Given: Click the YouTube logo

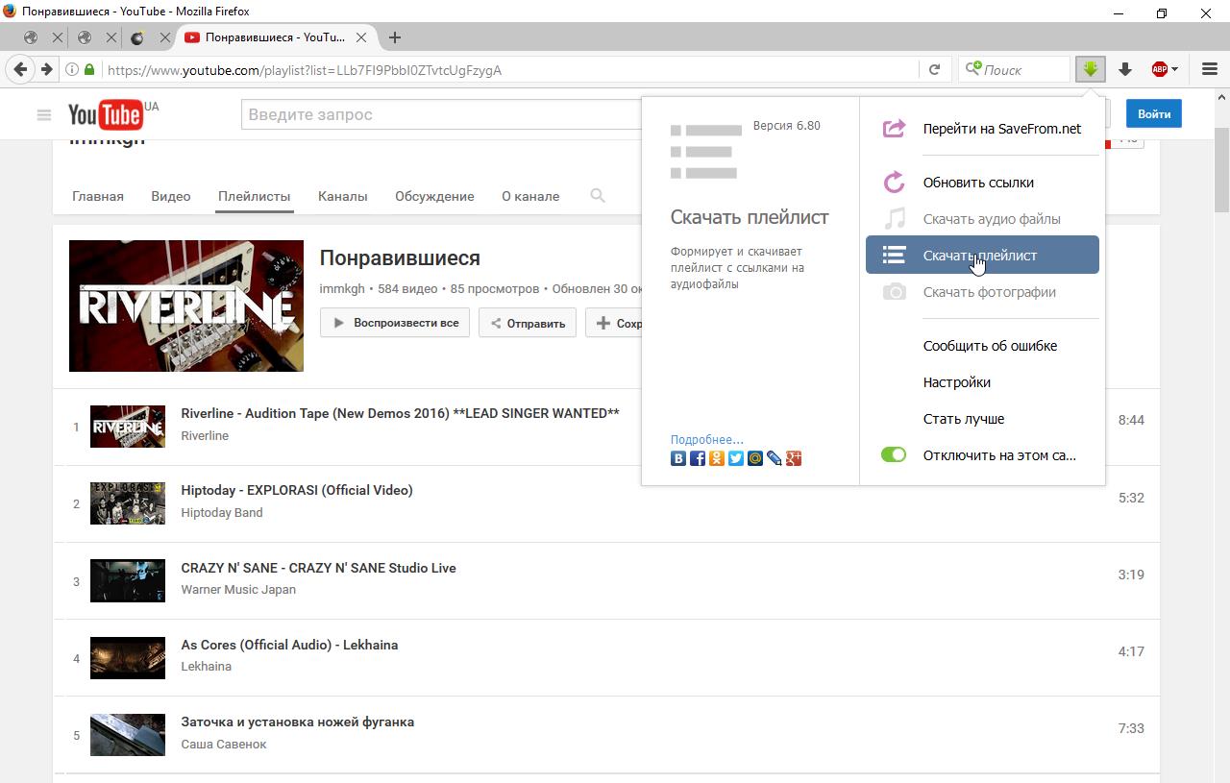Looking at the screenshot, I should (x=106, y=114).
